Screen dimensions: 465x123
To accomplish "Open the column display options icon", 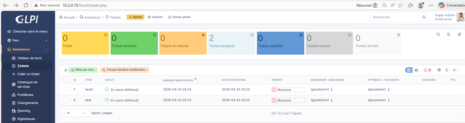I will (x=439, y=70).
